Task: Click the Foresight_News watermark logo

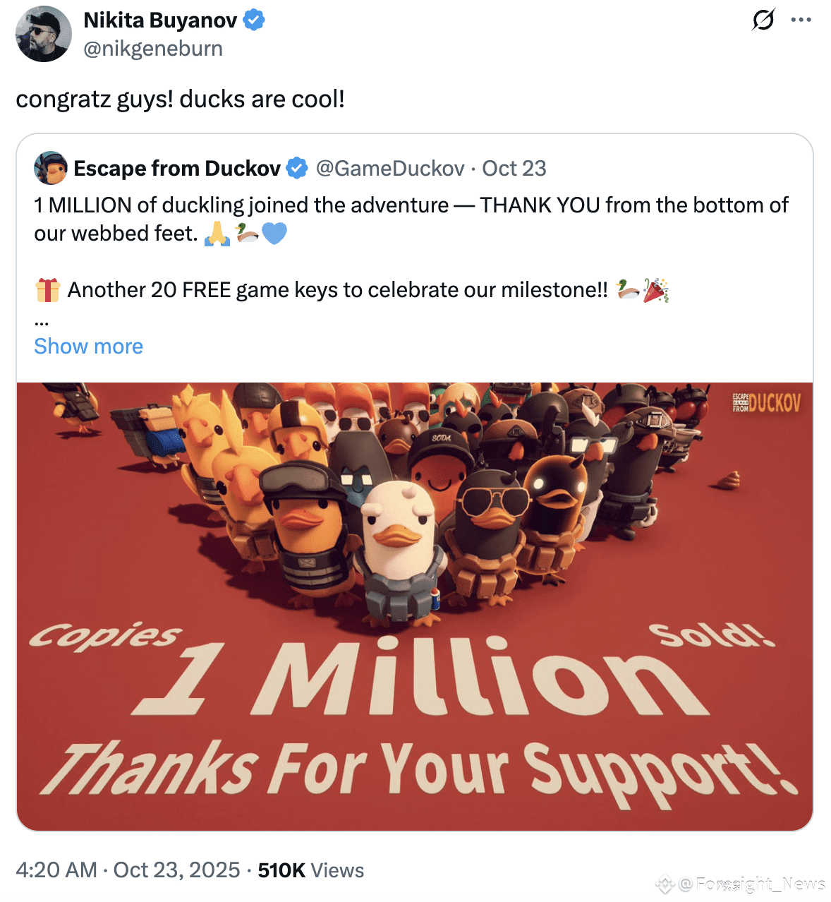Action: pyautogui.click(x=665, y=884)
